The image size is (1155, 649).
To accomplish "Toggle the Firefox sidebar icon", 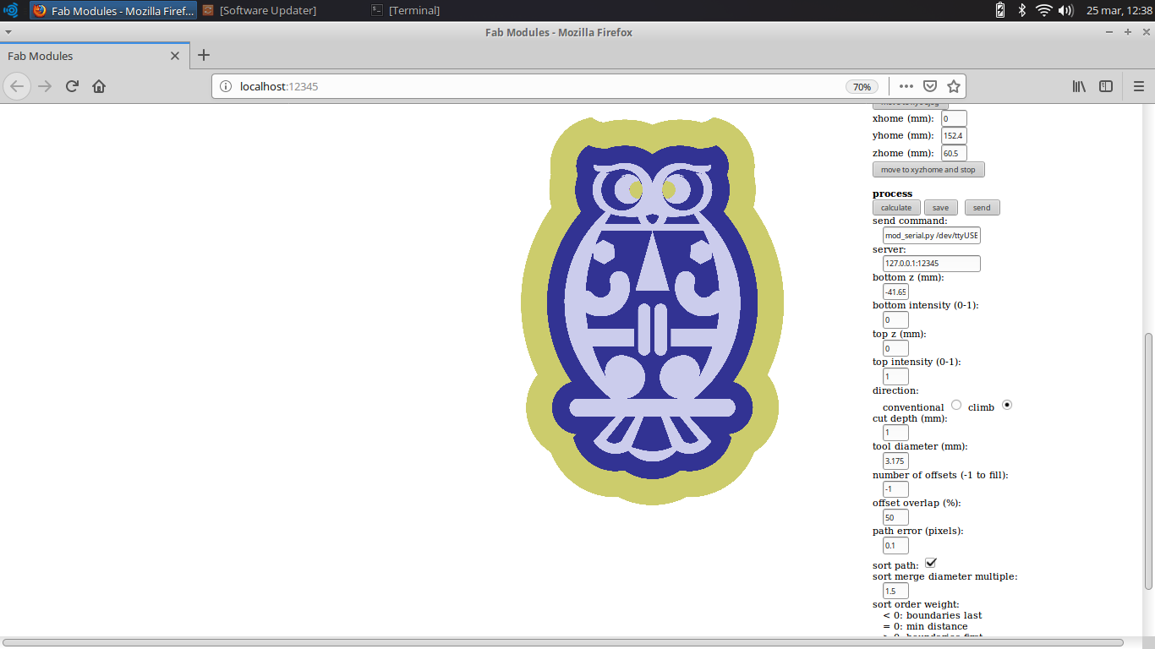I will pyautogui.click(x=1106, y=86).
